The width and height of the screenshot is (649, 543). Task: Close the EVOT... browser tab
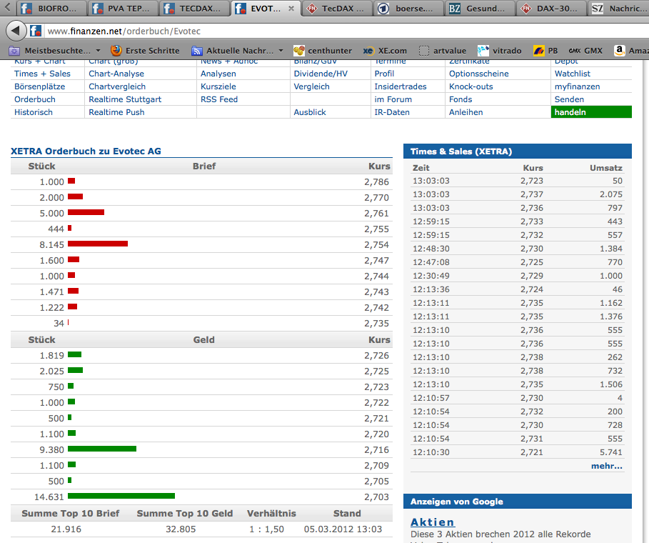click(x=291, y=9)
